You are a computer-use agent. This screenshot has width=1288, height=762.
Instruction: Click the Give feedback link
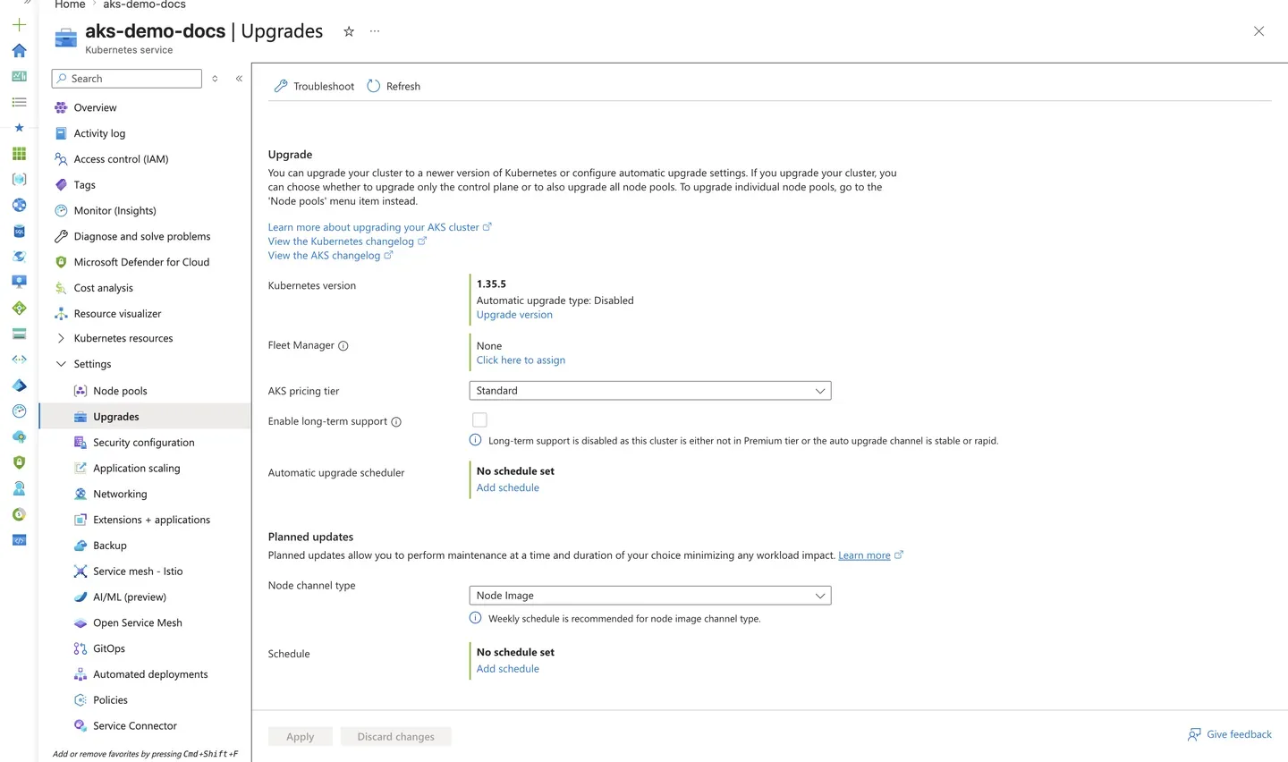pyautogui.click(x=1230, y=734)
